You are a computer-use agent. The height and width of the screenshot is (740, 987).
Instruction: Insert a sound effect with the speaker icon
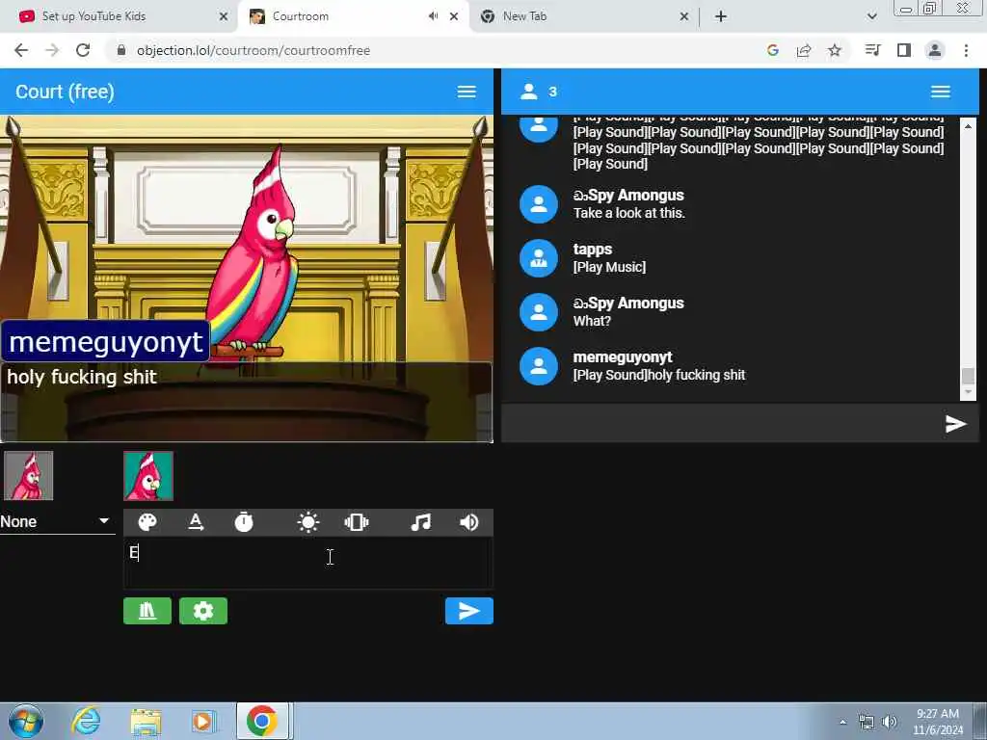coord(469,522)
